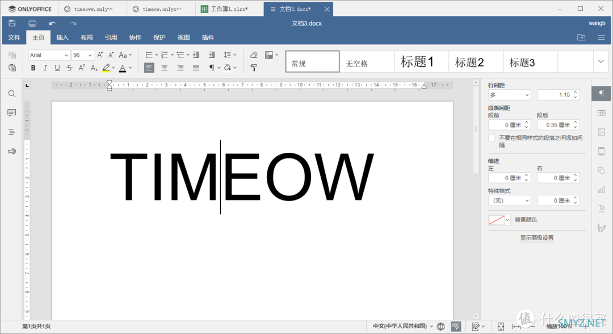Toggle spell checking in status bar
The height and width of the screenshot is (334, 613).
click(456, 326)
